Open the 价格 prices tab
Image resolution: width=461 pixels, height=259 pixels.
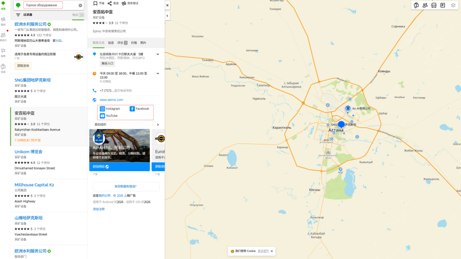click(x=134, y=43)
